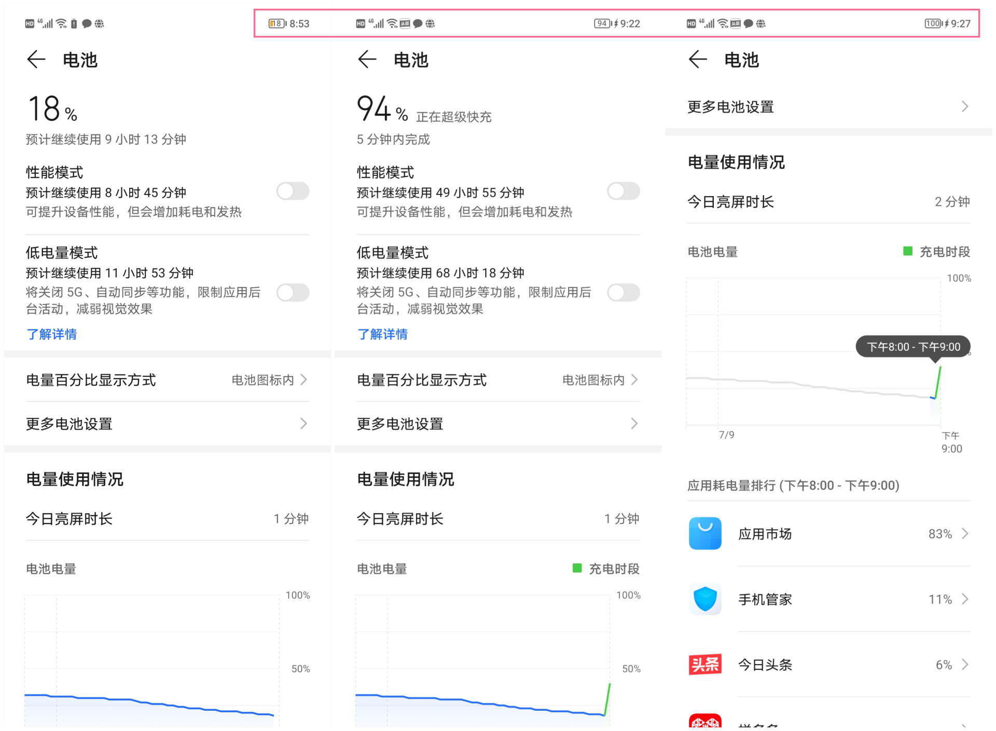Expand 应用市场 83% usage chevron
996x731 pixels.
[x=964, y=533]
